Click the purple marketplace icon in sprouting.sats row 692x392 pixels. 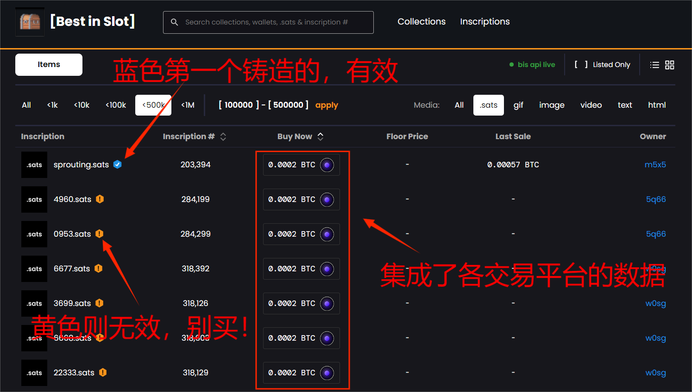pos(327,165)
